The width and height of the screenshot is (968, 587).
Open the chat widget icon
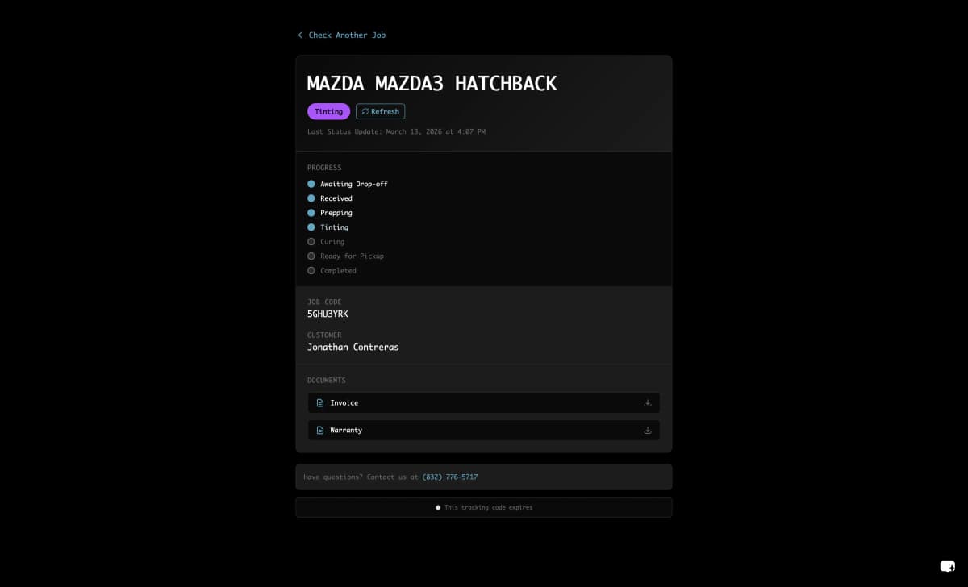pyautogui.click(x=948, y=566)
